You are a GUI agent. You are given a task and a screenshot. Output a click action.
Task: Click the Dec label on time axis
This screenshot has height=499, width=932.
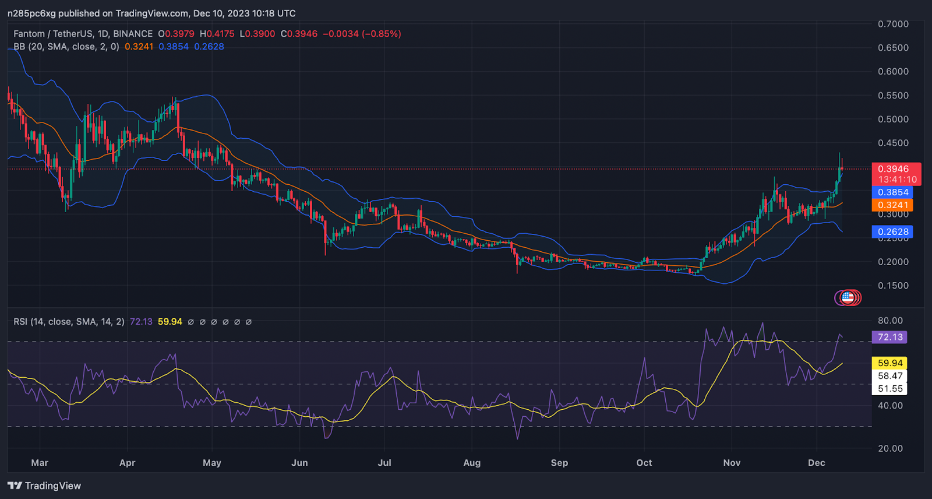(x=817, y=463)
